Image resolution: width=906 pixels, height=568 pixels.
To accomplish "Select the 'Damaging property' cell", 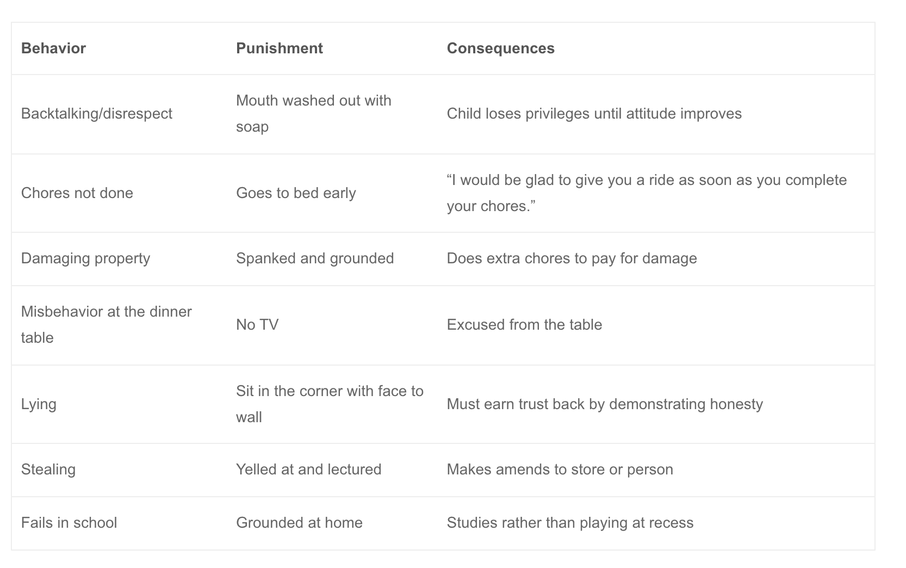I will (85, 258).
